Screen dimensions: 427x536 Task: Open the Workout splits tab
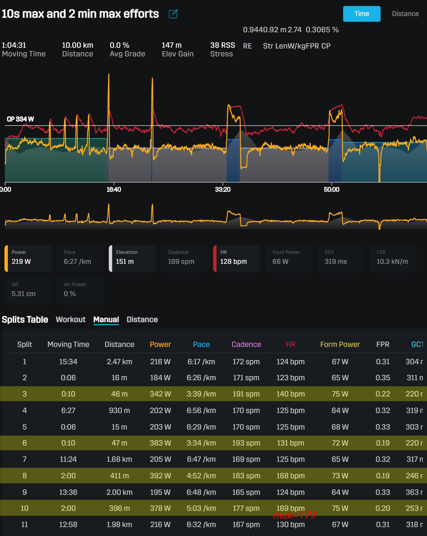point(71,319)
